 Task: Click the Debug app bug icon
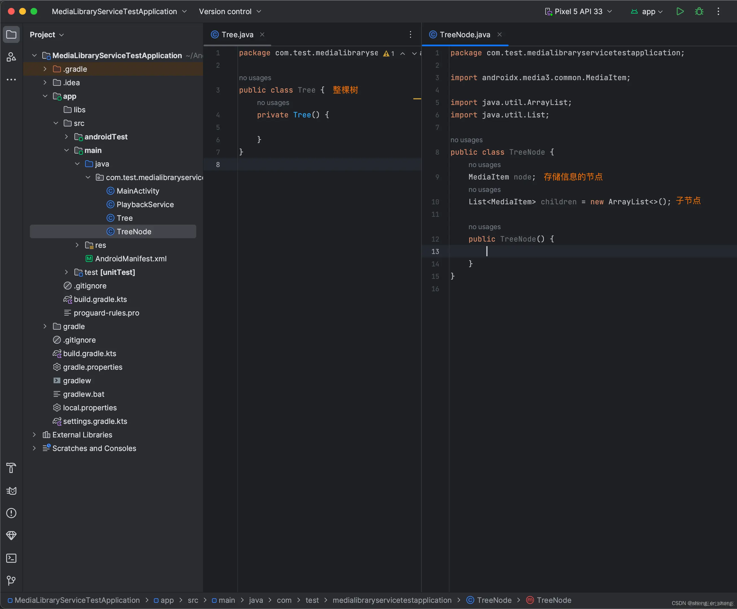point(699,12)
